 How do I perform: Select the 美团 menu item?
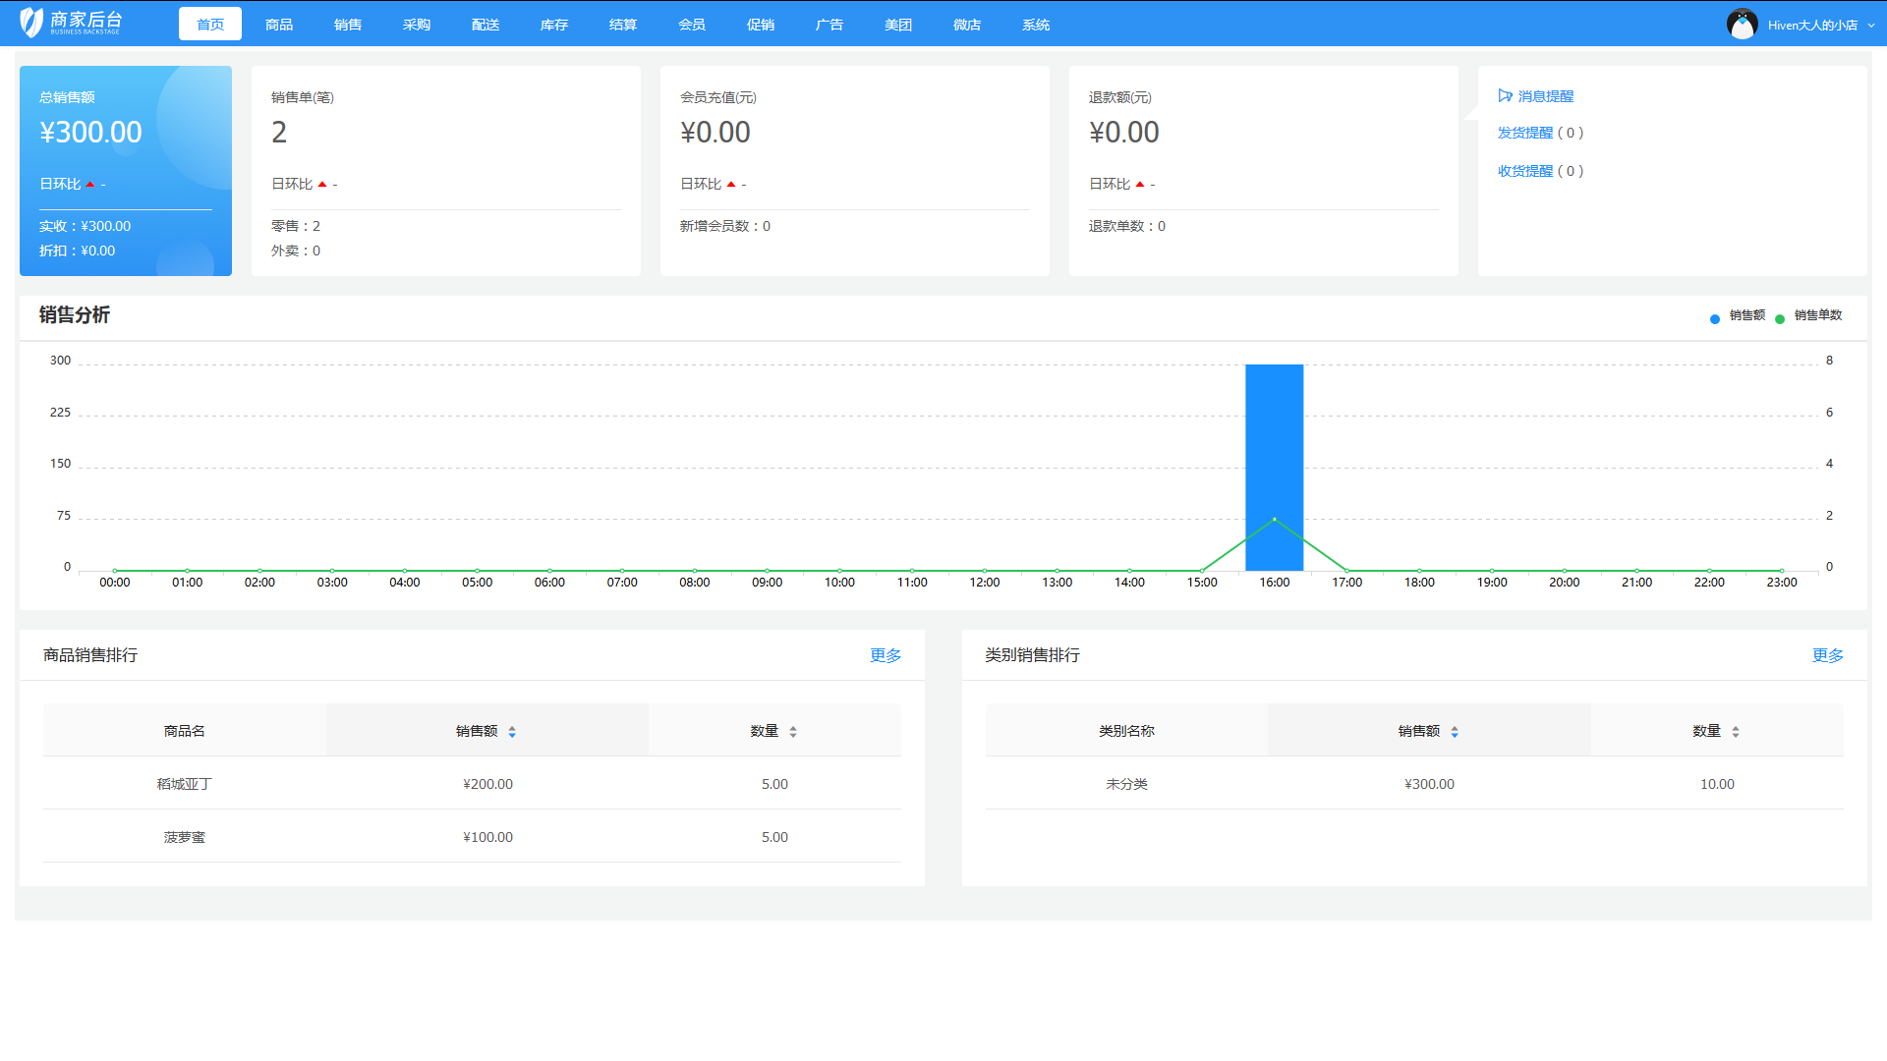coord(897,24)
